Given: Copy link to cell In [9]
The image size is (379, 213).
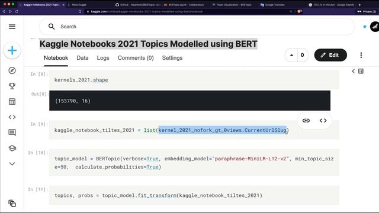Looking at the screenshot, I should (306, 121).
